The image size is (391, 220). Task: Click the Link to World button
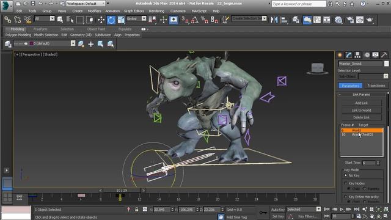(361, 110)
